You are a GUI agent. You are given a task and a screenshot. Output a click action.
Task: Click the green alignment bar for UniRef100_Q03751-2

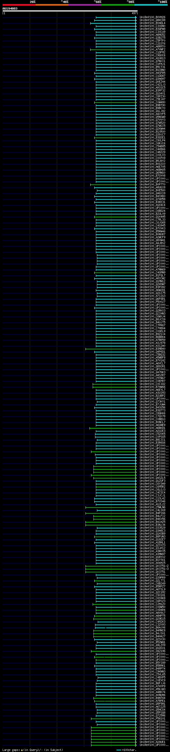click(111, 566)
